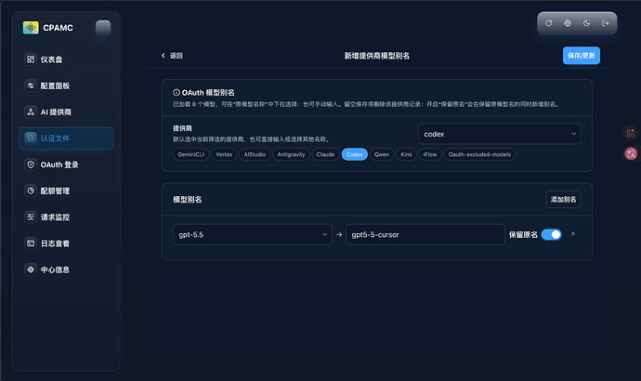Open OAuth 登录 page
This screenshot has height=381, width=641.
click(66, 164)
